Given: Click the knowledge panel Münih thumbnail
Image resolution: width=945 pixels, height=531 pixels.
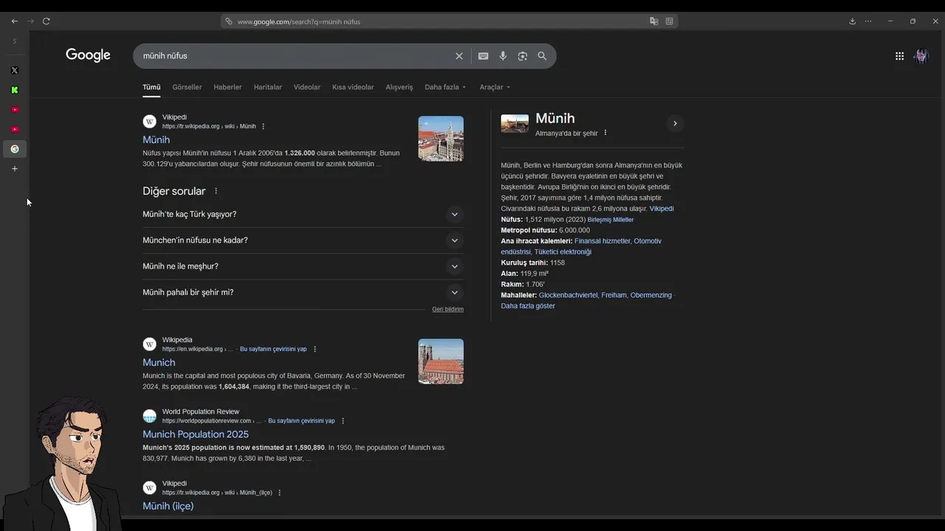Looking at the screenshot, I should coord(515,124).
